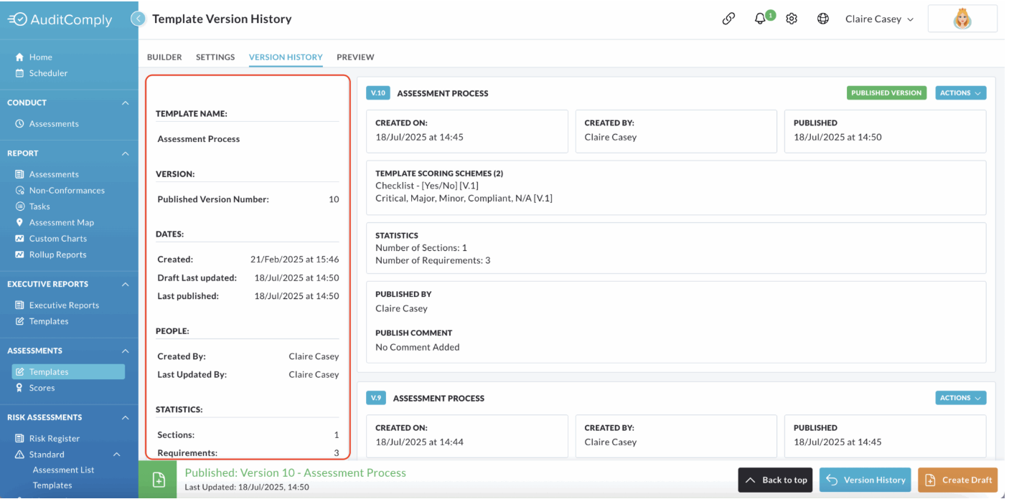1009x499 pixels.
Task: Switch to BUILDER tab
Action: pos(164,57)
